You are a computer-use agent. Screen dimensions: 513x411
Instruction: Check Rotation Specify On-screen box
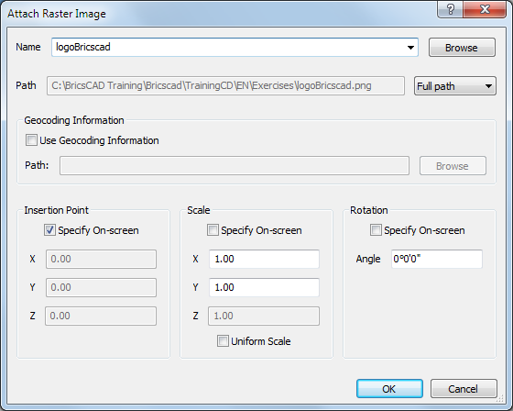(x=376, y=230)
